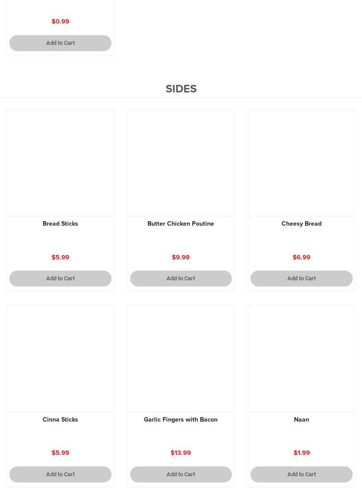Add Bread Sticks to cart
The height and width of the screenshot is (498, 362).
pos(60,279)
